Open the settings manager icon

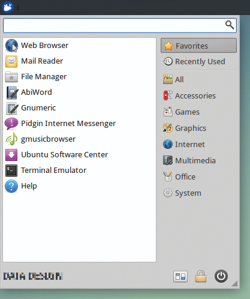pos(180,276)
